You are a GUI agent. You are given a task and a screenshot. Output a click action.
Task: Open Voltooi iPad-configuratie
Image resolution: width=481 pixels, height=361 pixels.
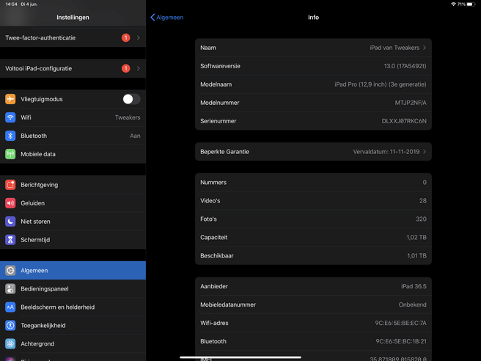coord(73,68)
